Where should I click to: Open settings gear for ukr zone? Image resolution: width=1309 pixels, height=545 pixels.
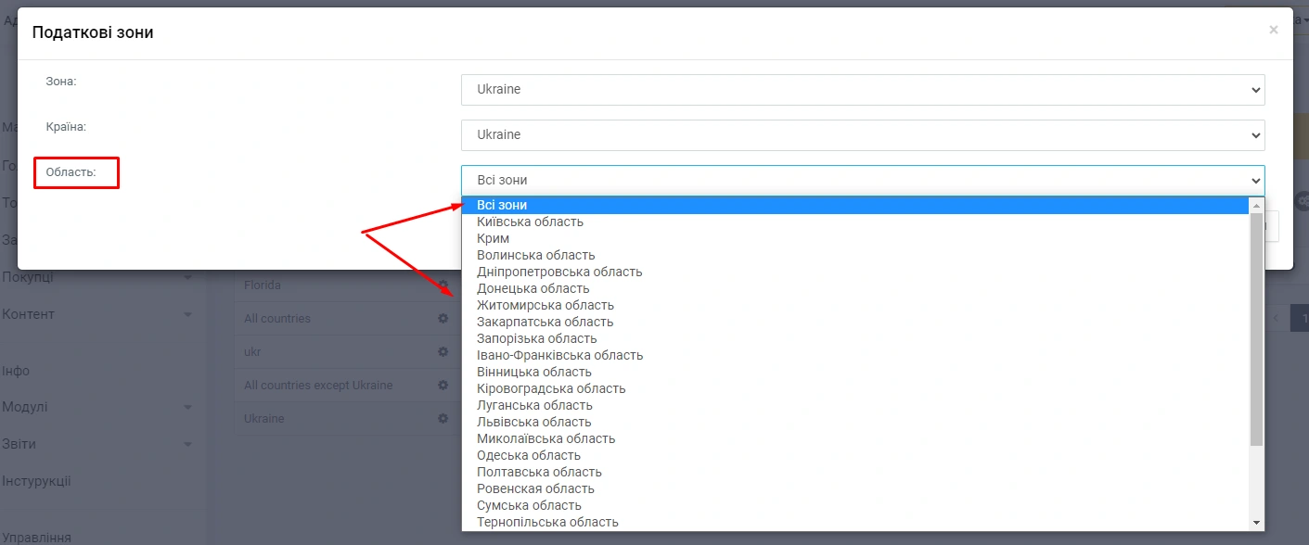[443, 352]
